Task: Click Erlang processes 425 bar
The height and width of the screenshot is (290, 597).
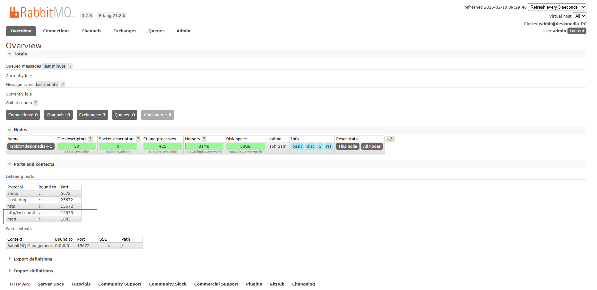Action: point(163,146)
